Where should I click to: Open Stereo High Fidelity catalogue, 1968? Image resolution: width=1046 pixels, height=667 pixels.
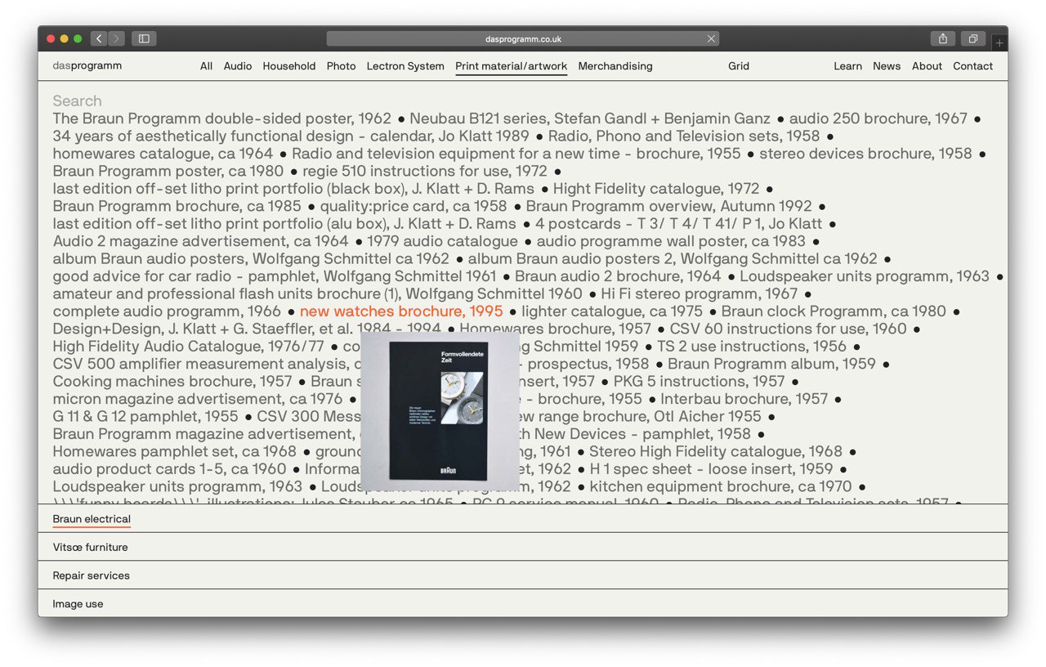(x=715, y=451)
